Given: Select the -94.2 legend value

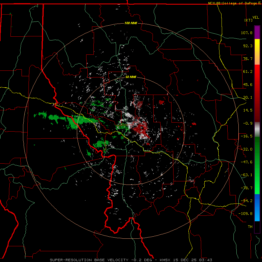Looking at the screenshot, I should (x=247, y=201).
